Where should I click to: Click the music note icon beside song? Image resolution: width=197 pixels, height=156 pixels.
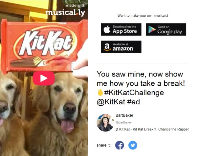click(117, 130)
